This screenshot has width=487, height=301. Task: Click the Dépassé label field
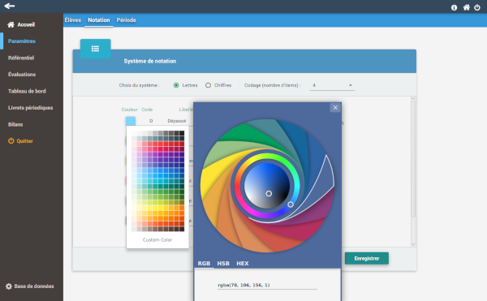(177, 121)
